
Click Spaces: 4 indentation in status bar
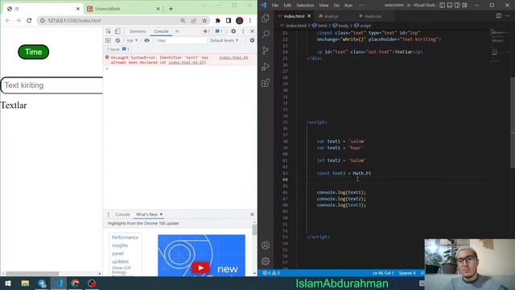(407, 273)
